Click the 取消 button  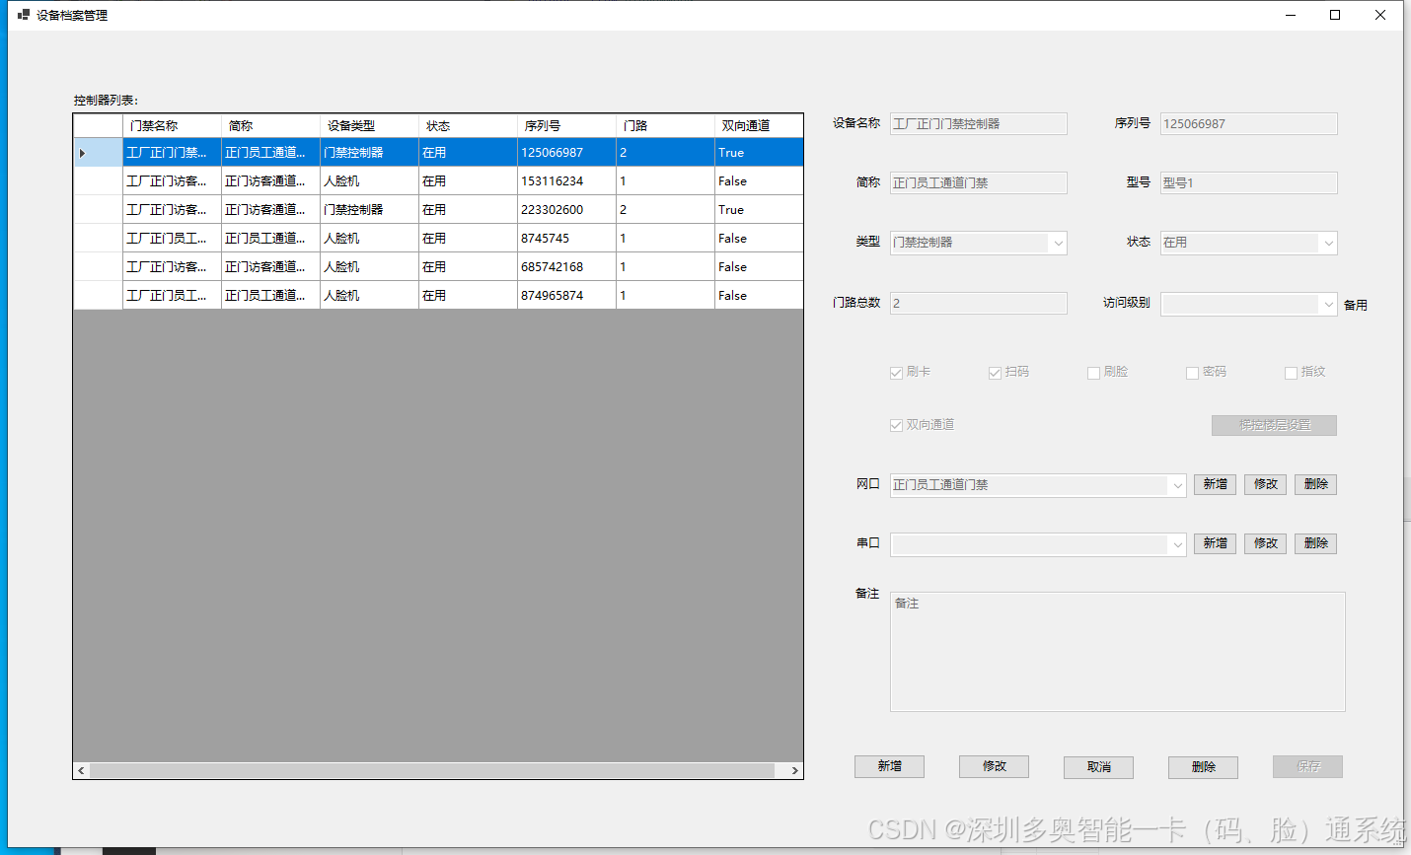click(1098, 766)
